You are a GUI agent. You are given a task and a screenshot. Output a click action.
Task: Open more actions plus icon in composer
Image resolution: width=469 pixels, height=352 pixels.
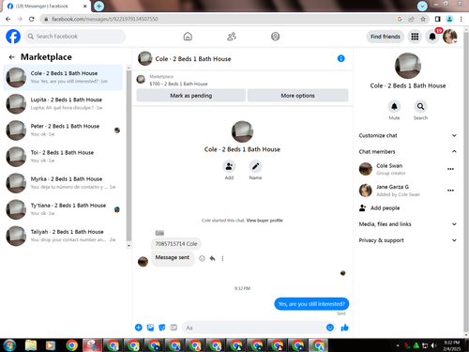click(x=139, y=328)
